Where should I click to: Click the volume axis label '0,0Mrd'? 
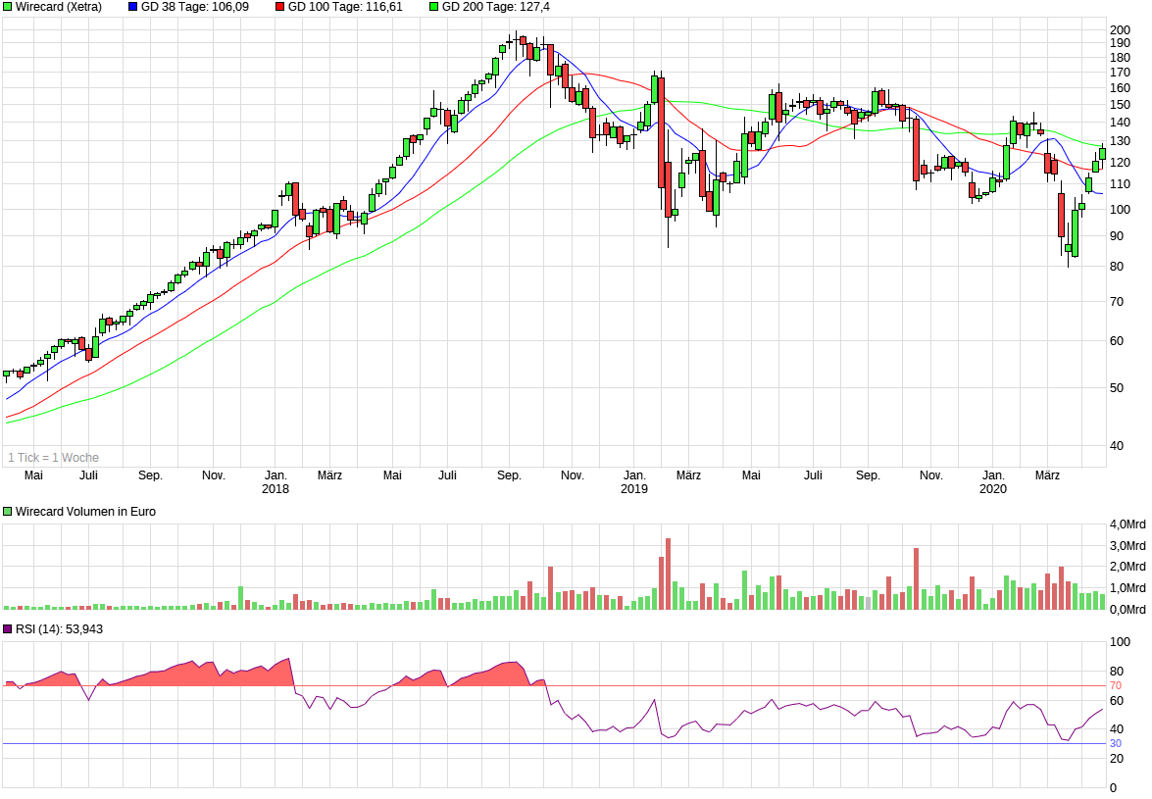click(1127, 610)
